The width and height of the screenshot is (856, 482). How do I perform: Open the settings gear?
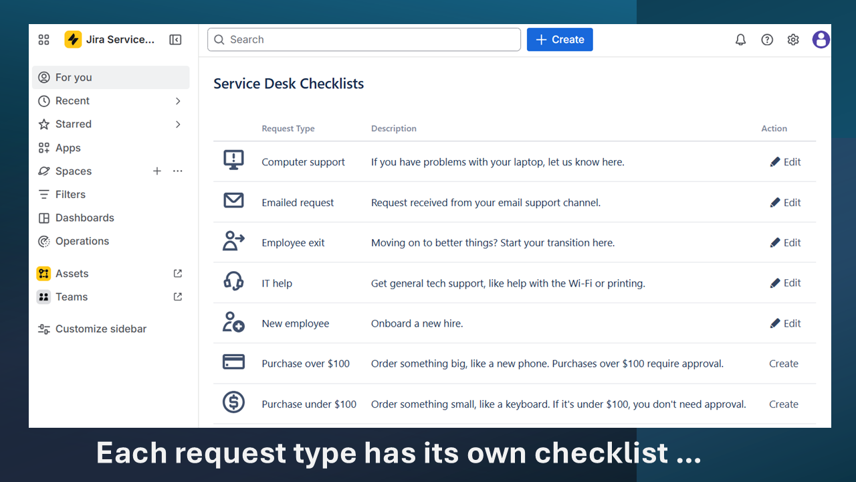point(793,39)
